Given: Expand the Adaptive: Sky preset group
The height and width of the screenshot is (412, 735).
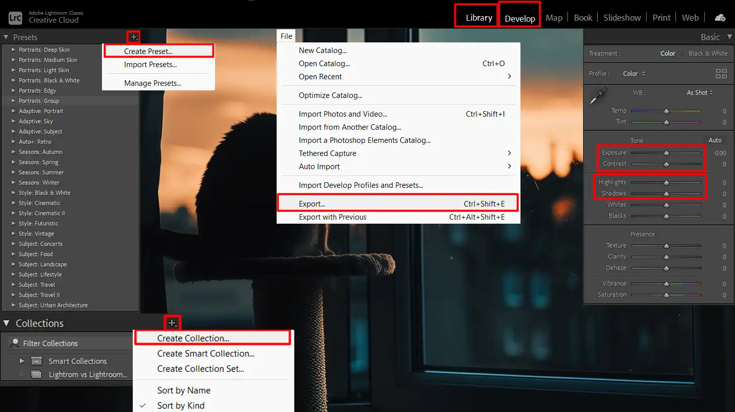Looking at the screenshot, I should coord(14,121).
